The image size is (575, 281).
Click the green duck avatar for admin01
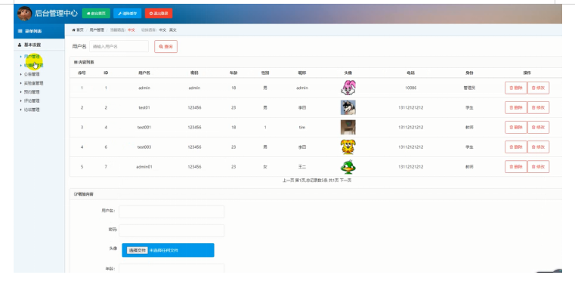tap(348, 166)
